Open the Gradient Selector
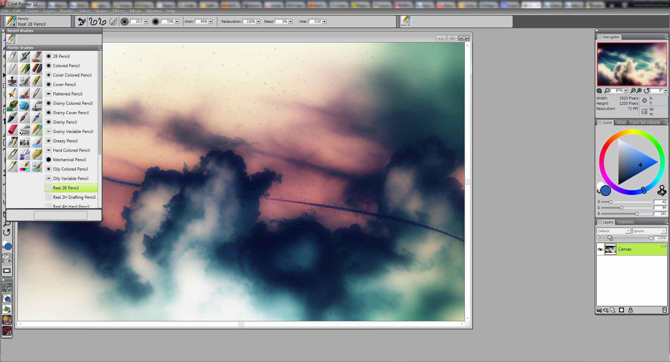Image resolution: width=670 pixels, height=362 pixels. (7, 298)
